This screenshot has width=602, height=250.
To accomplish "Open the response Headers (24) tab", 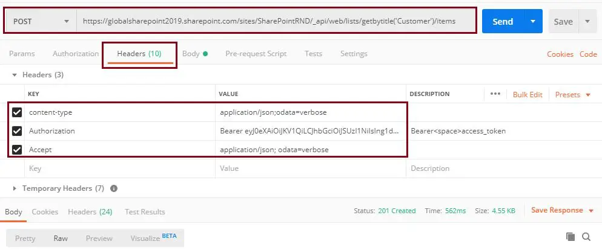I will [x=90, y=212].
